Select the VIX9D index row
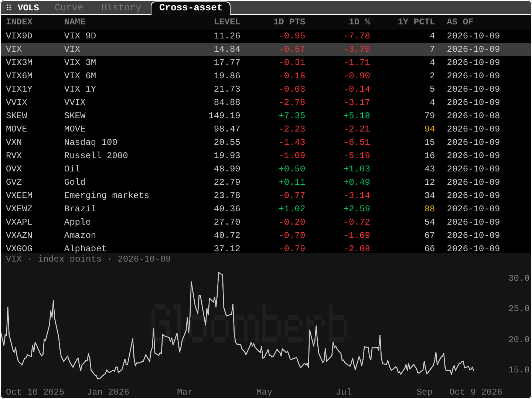This screenshot has width=532, height=399. 266,36
